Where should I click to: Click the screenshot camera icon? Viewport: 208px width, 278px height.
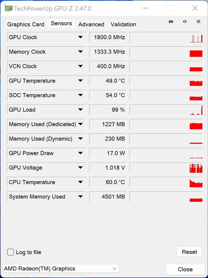pos(171,21)
